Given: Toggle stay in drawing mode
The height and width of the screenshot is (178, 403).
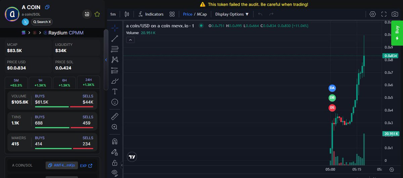Looking at the screenshot, I should tap(115, 152).
